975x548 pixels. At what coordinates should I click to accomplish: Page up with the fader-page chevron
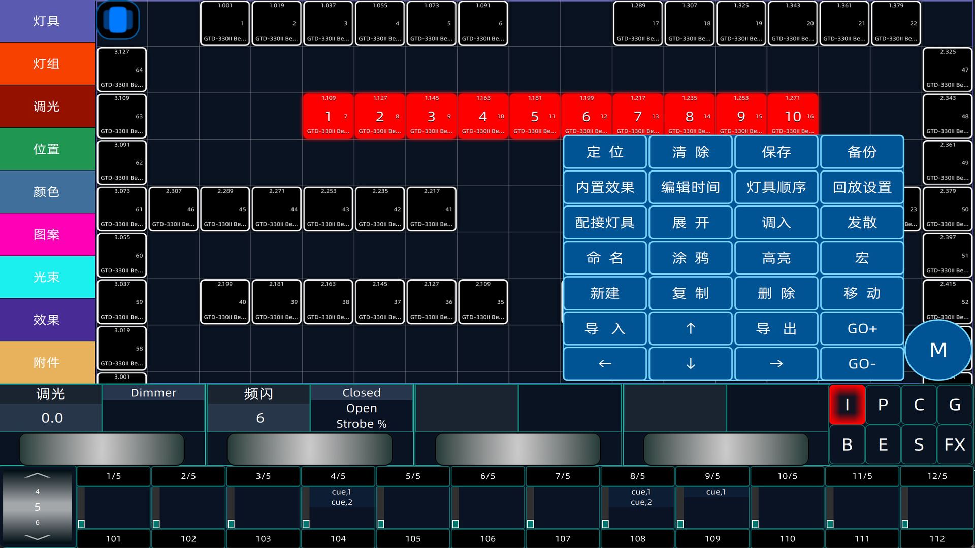38,476
